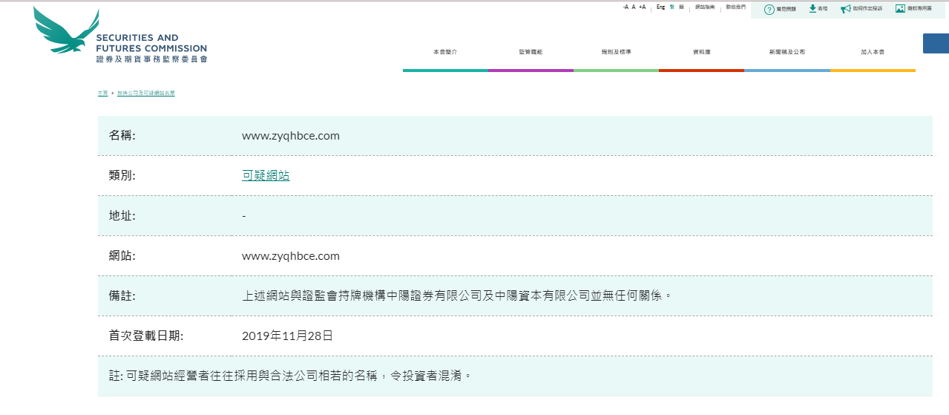Image resolution: width=949 pixels, height=415 pixels.
Task: Click the 主頁 breadcrumb link
Action: (102, 94)
